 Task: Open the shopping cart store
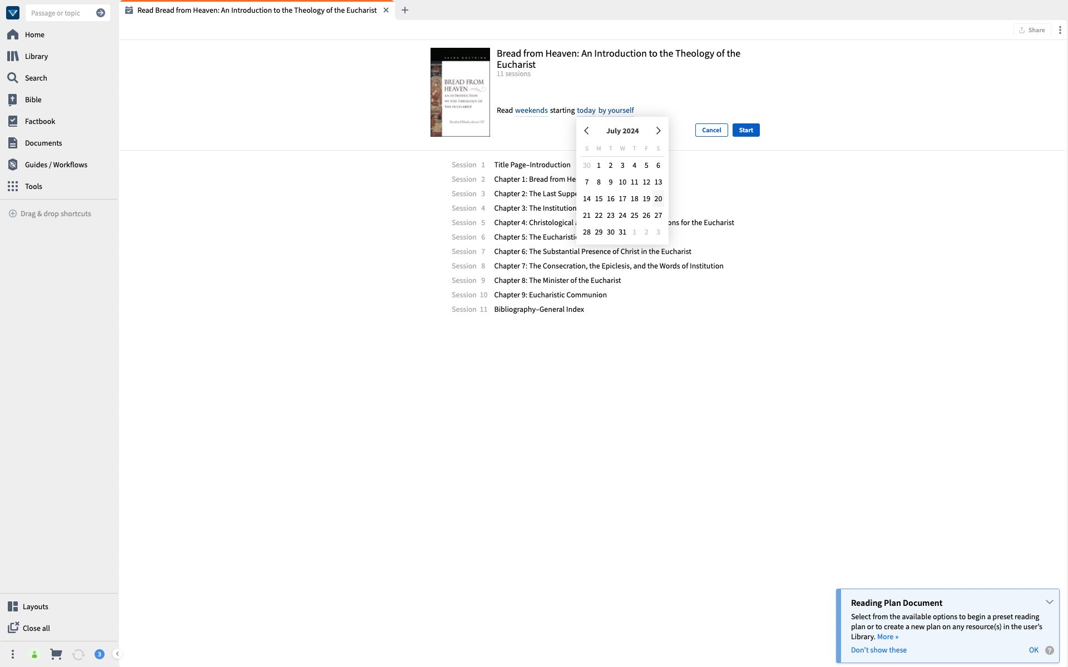click(56, 654)
